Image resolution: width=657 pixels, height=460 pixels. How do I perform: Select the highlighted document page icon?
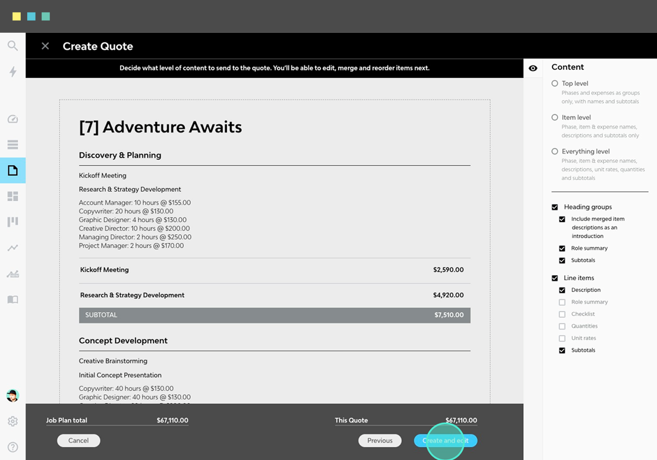click(13, 170)
